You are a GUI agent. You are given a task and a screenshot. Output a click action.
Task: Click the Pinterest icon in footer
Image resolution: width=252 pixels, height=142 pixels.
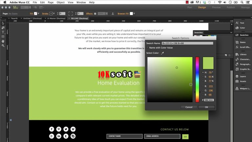tap(59, 129)
